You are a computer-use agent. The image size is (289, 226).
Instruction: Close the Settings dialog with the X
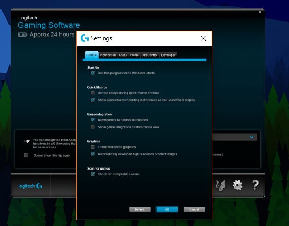click(203, 38)
